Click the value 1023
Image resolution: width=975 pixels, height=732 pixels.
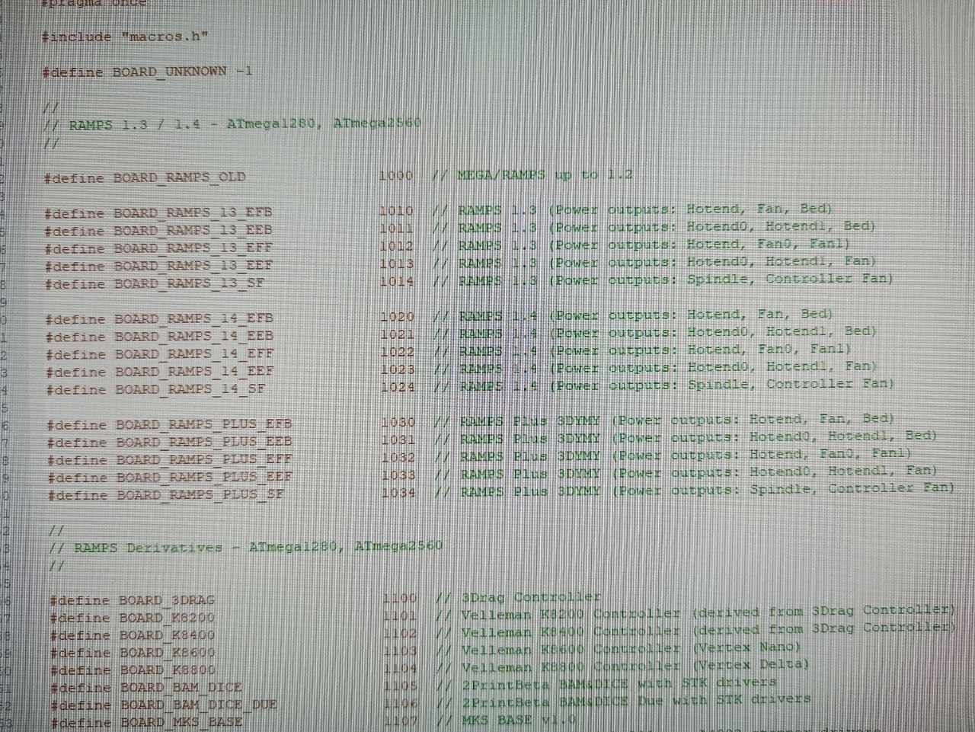coord(398,369)
